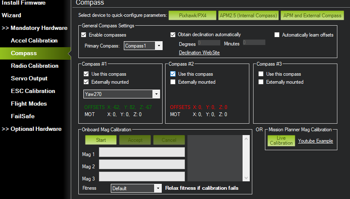Click APM2.5 (Internal Compass) button
350x199 pixels.
248,16
